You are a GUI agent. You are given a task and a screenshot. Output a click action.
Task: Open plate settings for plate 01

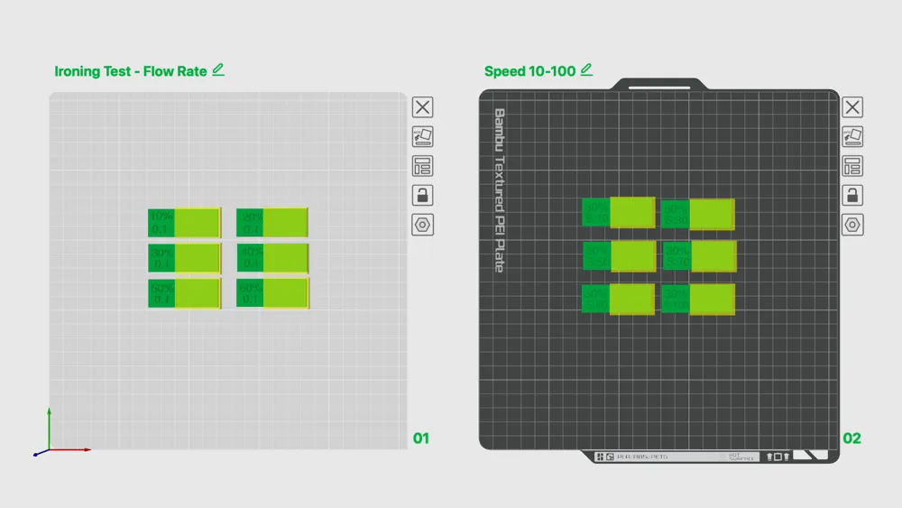click(x=422, y=225)
